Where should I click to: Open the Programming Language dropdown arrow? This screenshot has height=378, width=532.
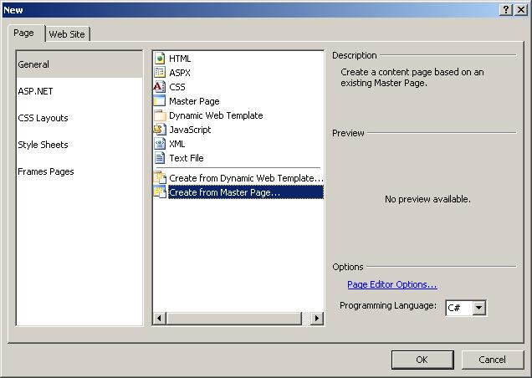(x=478, y=308)
